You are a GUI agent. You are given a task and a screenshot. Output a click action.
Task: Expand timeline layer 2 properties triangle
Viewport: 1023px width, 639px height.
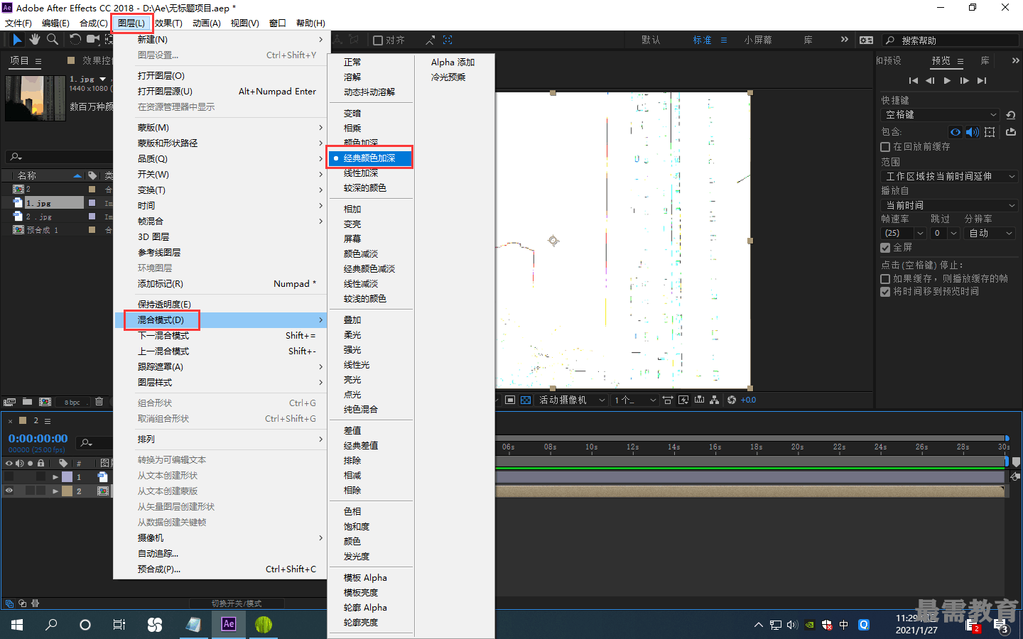pyautogui.click(x=55, y=491)
